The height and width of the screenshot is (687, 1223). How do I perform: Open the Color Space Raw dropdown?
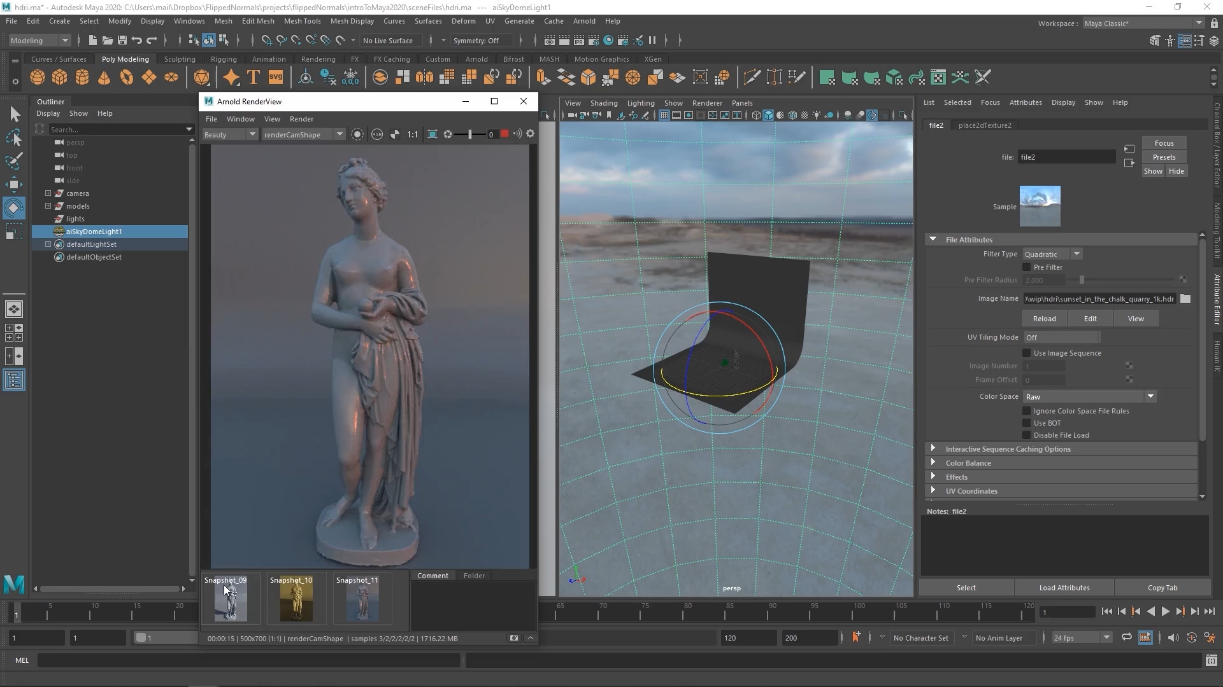[1089, 396]
